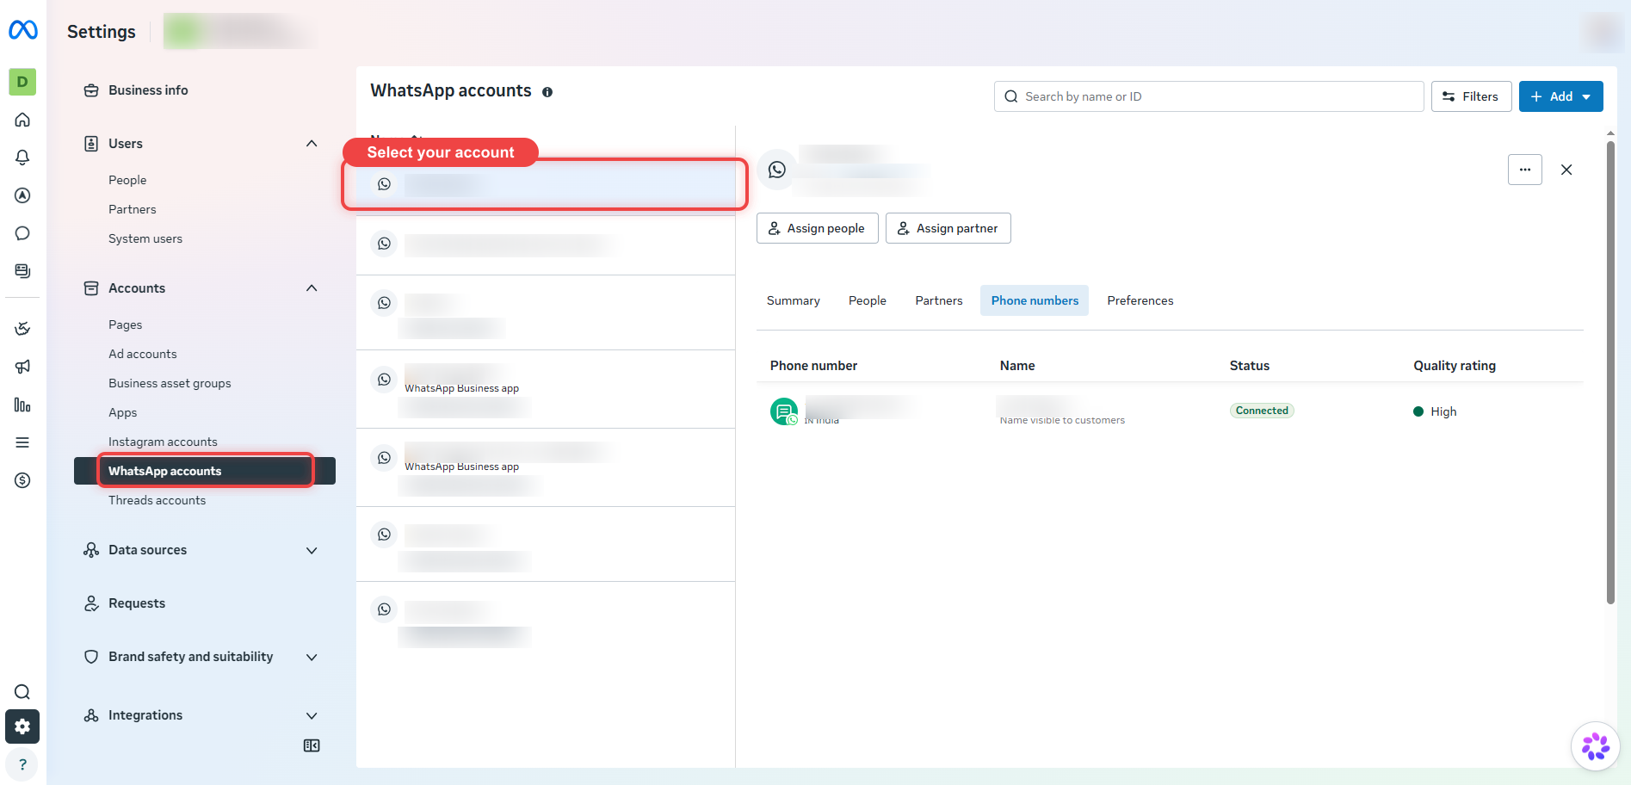1631x785 pixels.
Task: Expand Brand safety and suitability section
Action: (312, 657)
